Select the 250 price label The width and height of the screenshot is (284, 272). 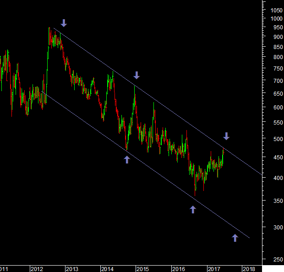tap(278, 260)
